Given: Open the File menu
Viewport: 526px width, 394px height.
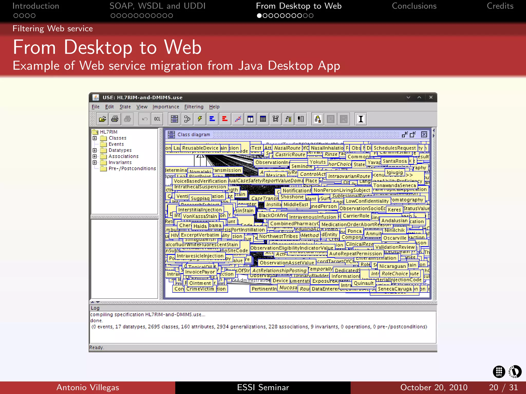Looking at the screenshot, I should 96,107.
